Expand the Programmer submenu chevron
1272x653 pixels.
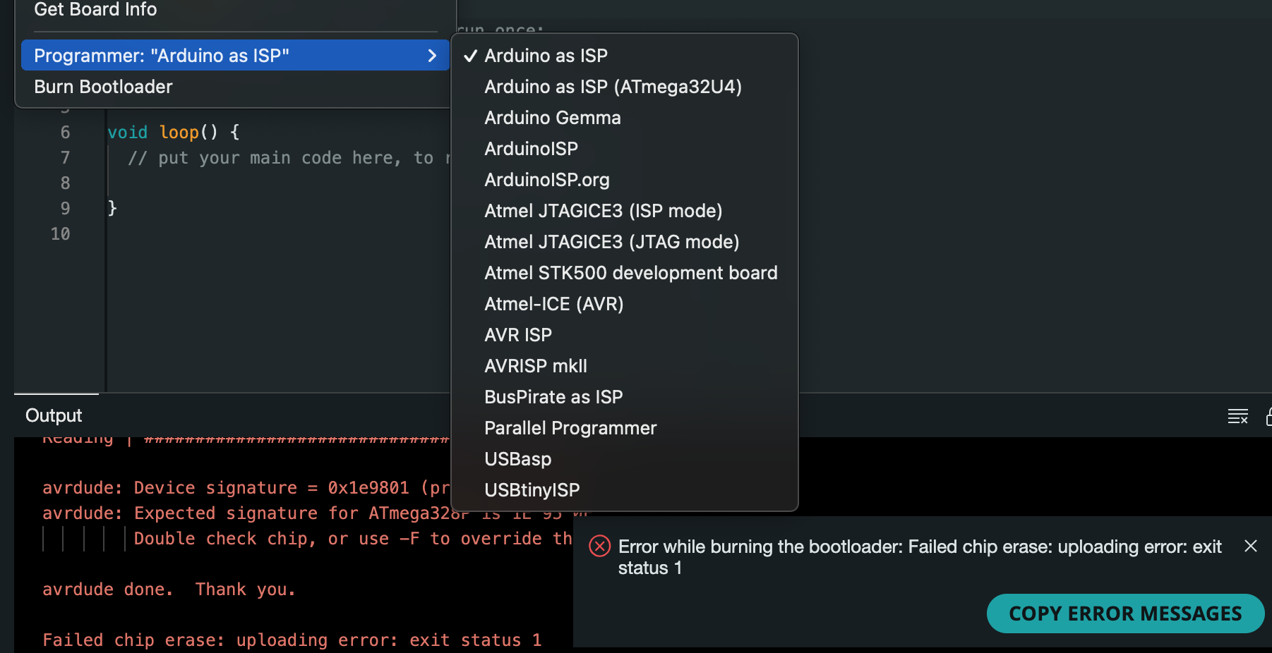pyautogui.click(x=432, y=55)
